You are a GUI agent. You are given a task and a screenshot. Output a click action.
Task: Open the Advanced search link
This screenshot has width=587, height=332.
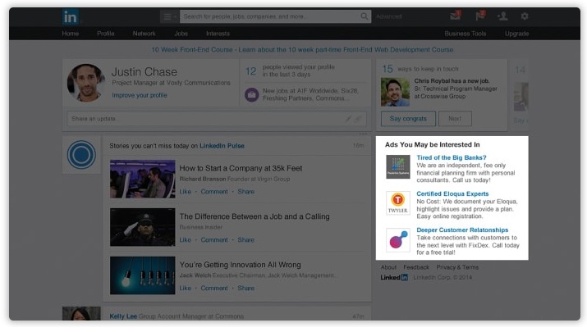[x=388, y=16]
